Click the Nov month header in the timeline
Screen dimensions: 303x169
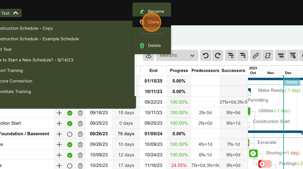pos(271,73)
